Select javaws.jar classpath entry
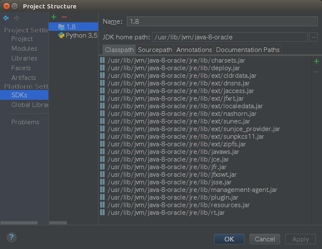This screenshot has width=322, height=249. click(x=173, y=151)
